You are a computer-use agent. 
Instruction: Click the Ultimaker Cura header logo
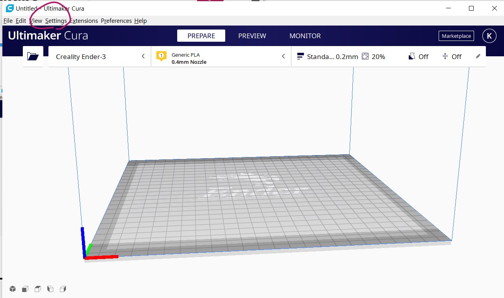coord(48,36)
